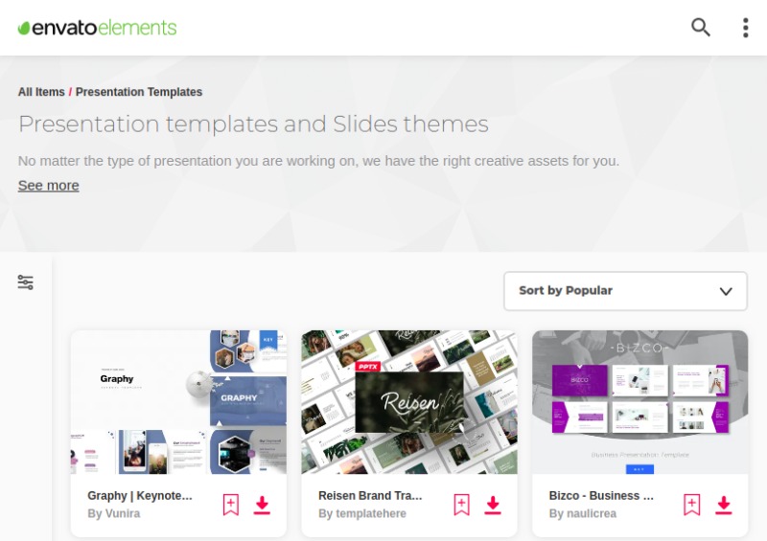This screenshot has height=541, width=767.
Task: Bookmark the Reisen Brand template
Action: (461, 505)
